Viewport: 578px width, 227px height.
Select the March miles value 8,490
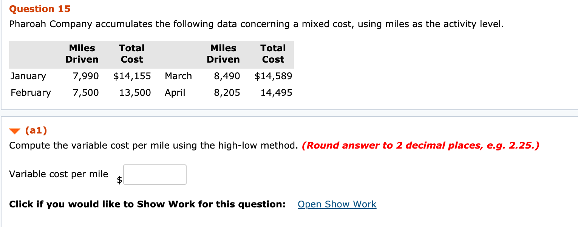click(228, 76)
